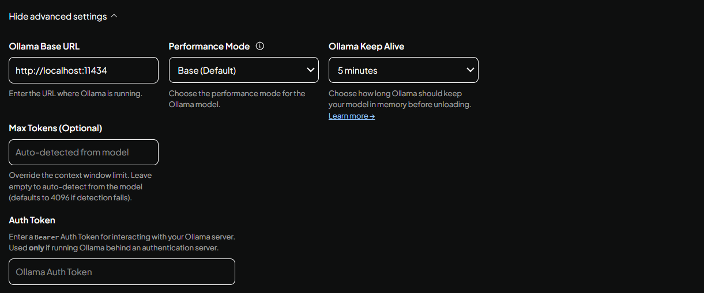
Task: Click into the Ollama Auth Token field
Action: 122,272
